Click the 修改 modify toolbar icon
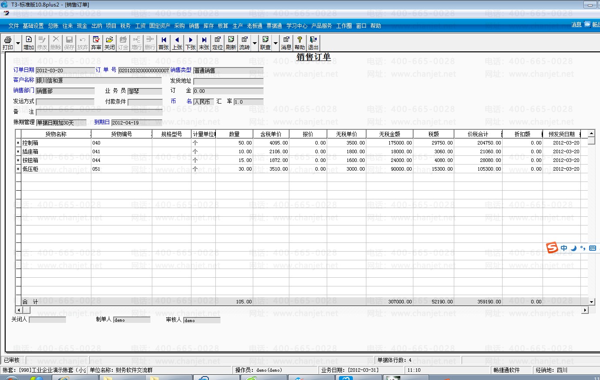Screen dimensions: 600x380 pyautogui.click(x=42, y=43)
